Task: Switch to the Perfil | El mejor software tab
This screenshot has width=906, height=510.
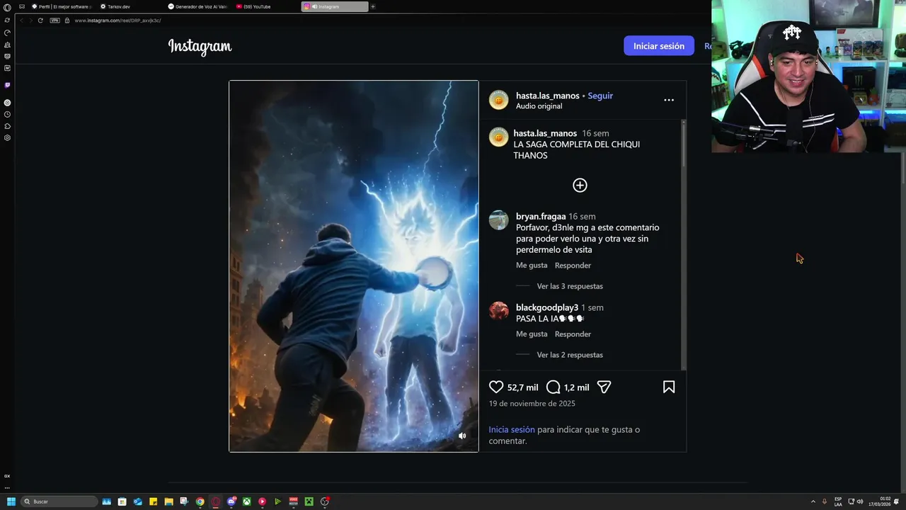Action: [62, 6]
